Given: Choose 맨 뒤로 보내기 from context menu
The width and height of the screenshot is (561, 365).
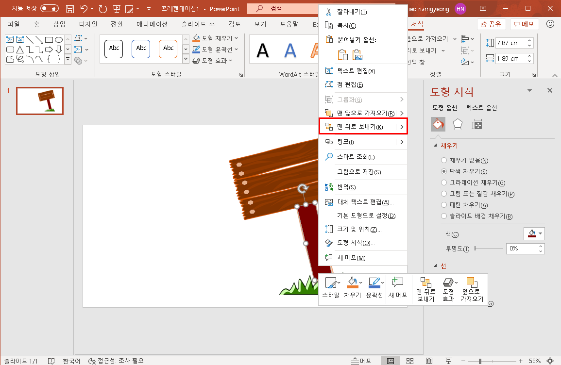Looking at the screenshot, I should (363, 127).
